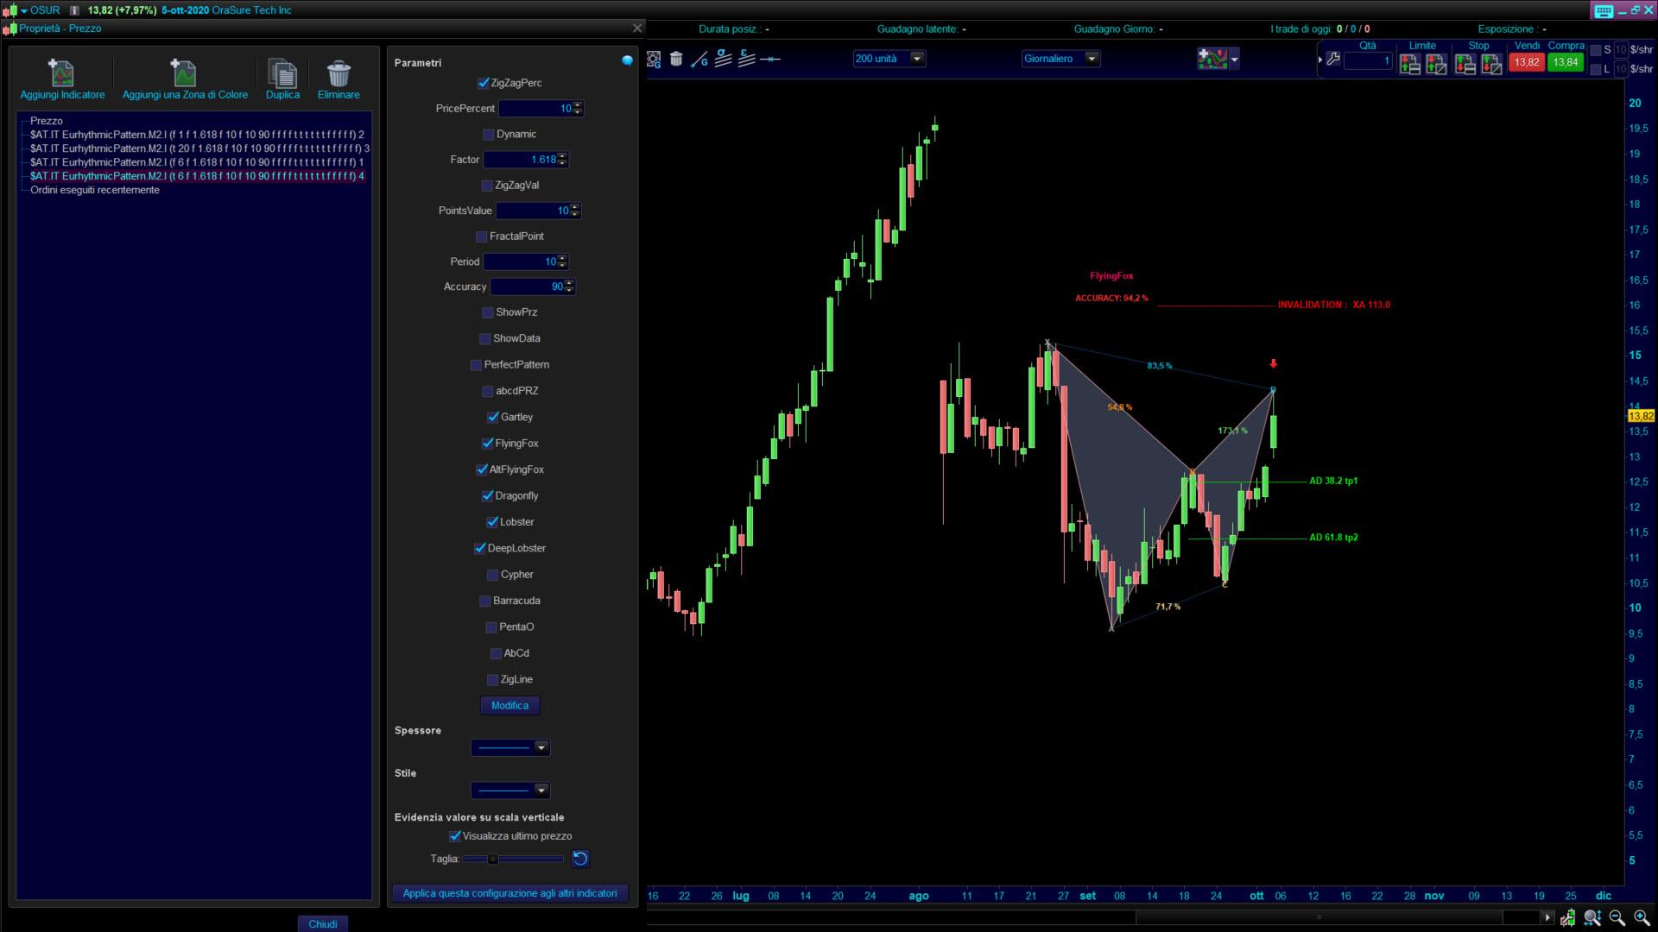Click the Eliminare trash icon
The image size is (1658, 932).
pyautogui.click(x=339, y=73)
